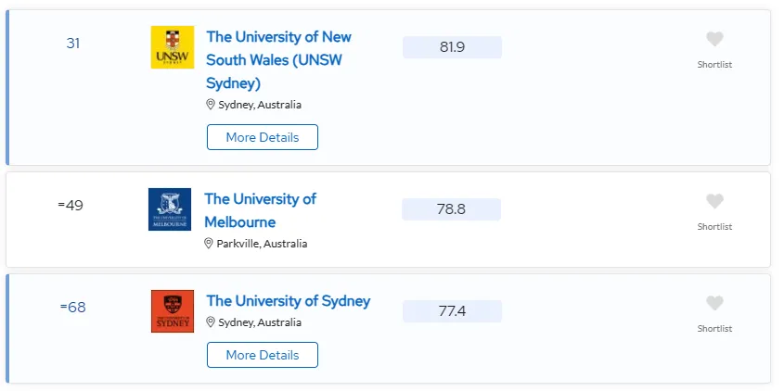This screenshot has height=391, width=784.
Task: Click rank number 31
Action: tap(73, 44)
